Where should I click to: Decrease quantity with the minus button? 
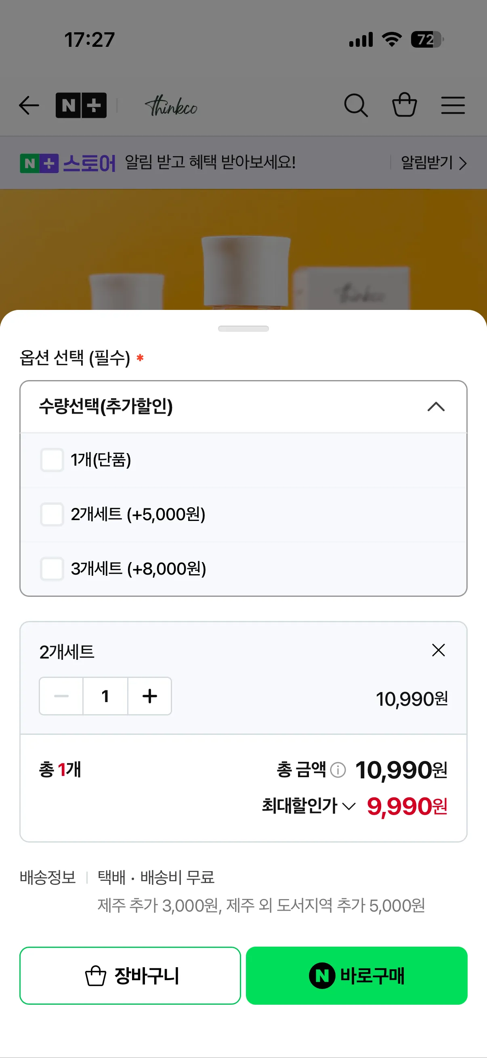coord(61,696)
